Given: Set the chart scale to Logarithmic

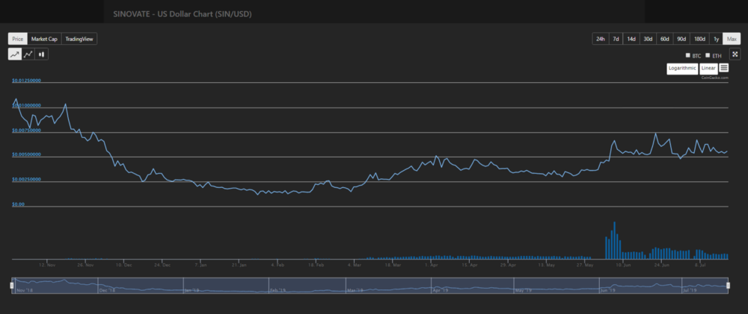Looking at the screenshot, I should coord(682,69).
